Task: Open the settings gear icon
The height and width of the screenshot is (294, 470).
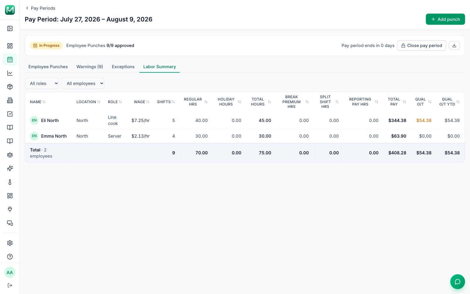Action: 10,243
